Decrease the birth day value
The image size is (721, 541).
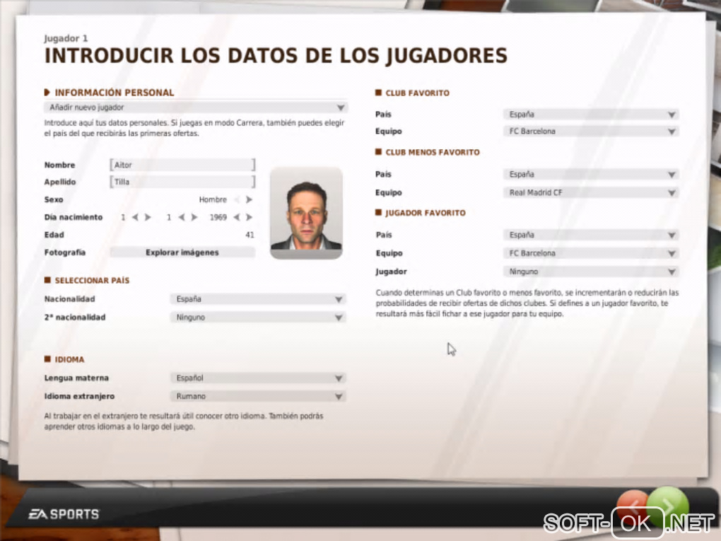coord(135,217)
